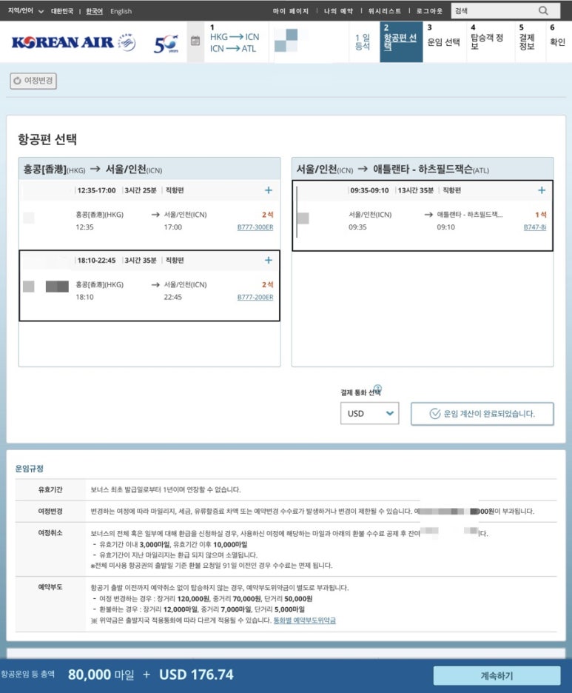Focus the 검색 search field
572x693 pixels.
495,10
